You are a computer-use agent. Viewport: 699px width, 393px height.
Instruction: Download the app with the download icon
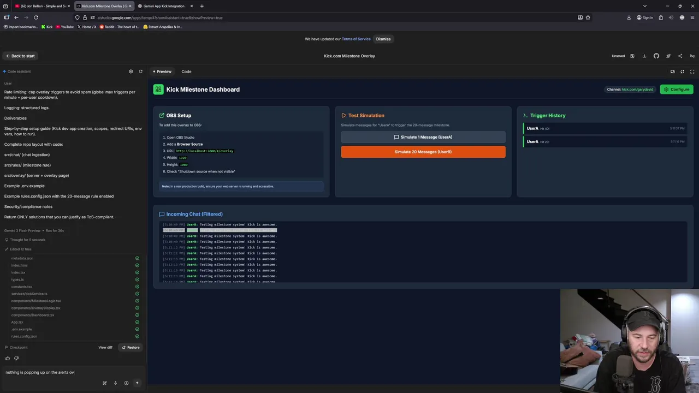[x=644, y=56]
